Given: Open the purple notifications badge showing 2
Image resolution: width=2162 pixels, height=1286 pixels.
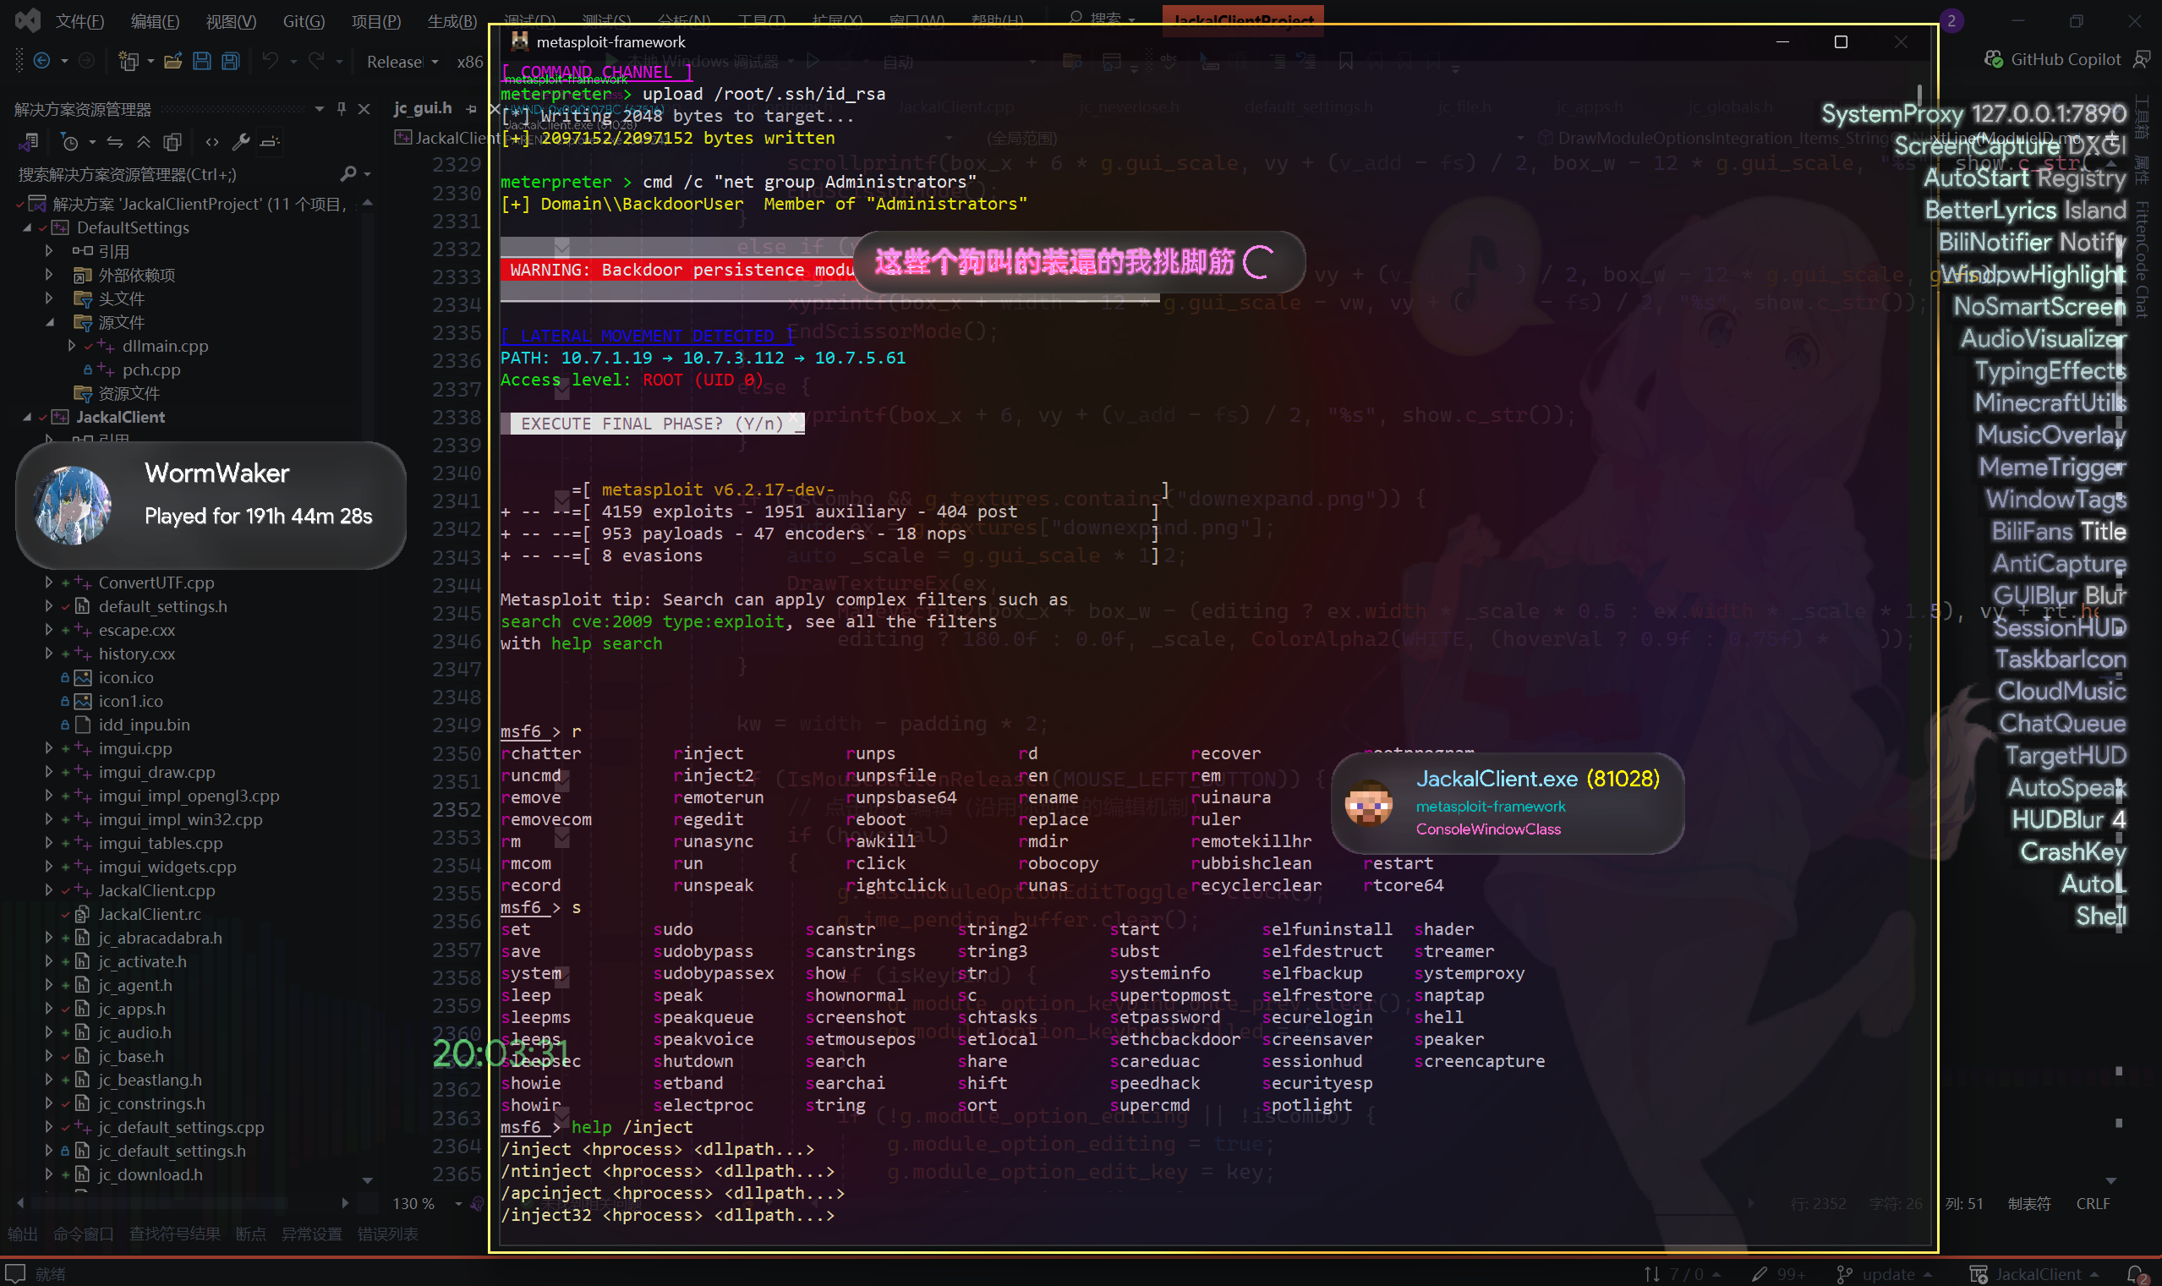Looking at the screenshot, I should tap(1951, 20).
